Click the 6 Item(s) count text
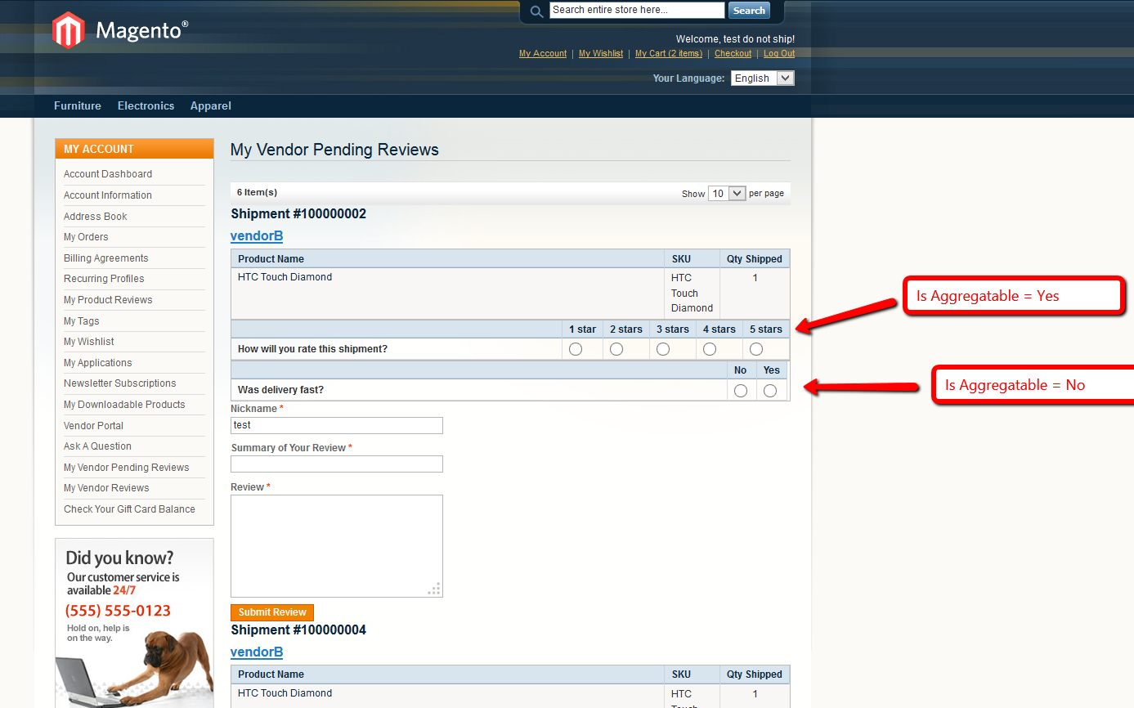This screenshot has height=708, width=1134. coord(257,193)
